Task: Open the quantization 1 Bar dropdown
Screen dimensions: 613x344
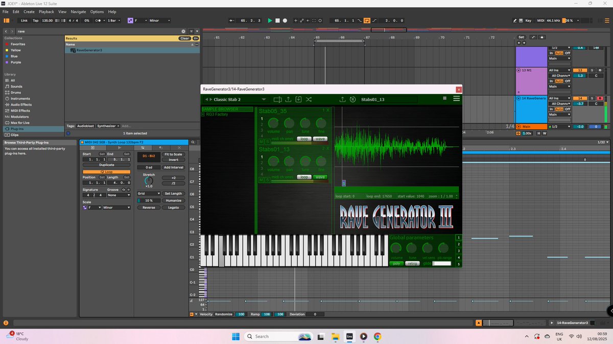Action: click(113, 20)
